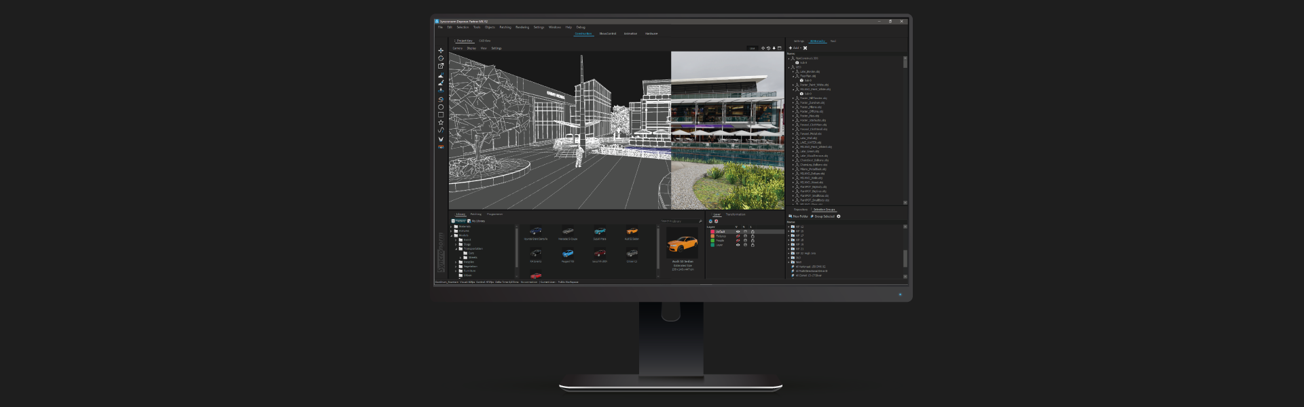1304x407 pixels.
Task: Expand the Furniture folder
Action: [456, 271]
